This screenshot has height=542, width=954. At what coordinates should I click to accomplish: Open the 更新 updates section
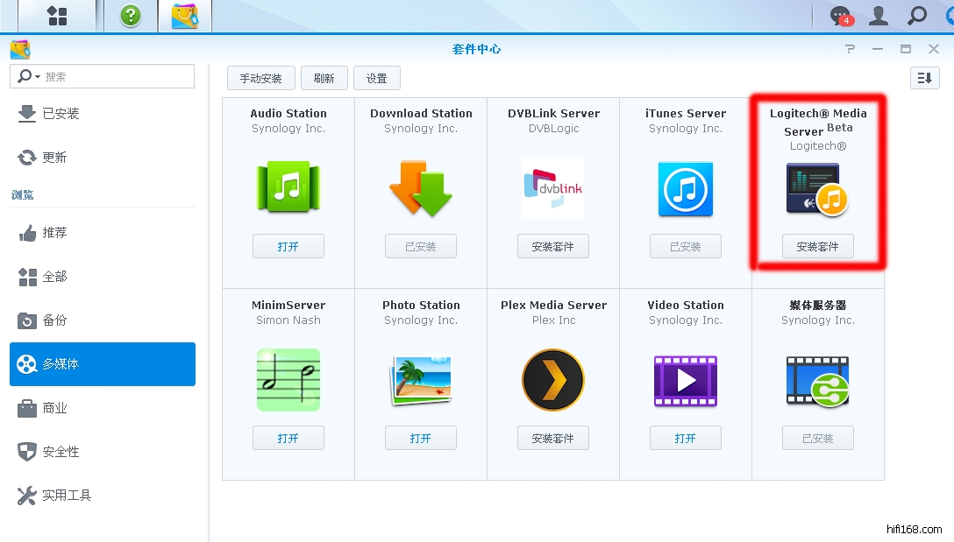coord(53,158)
